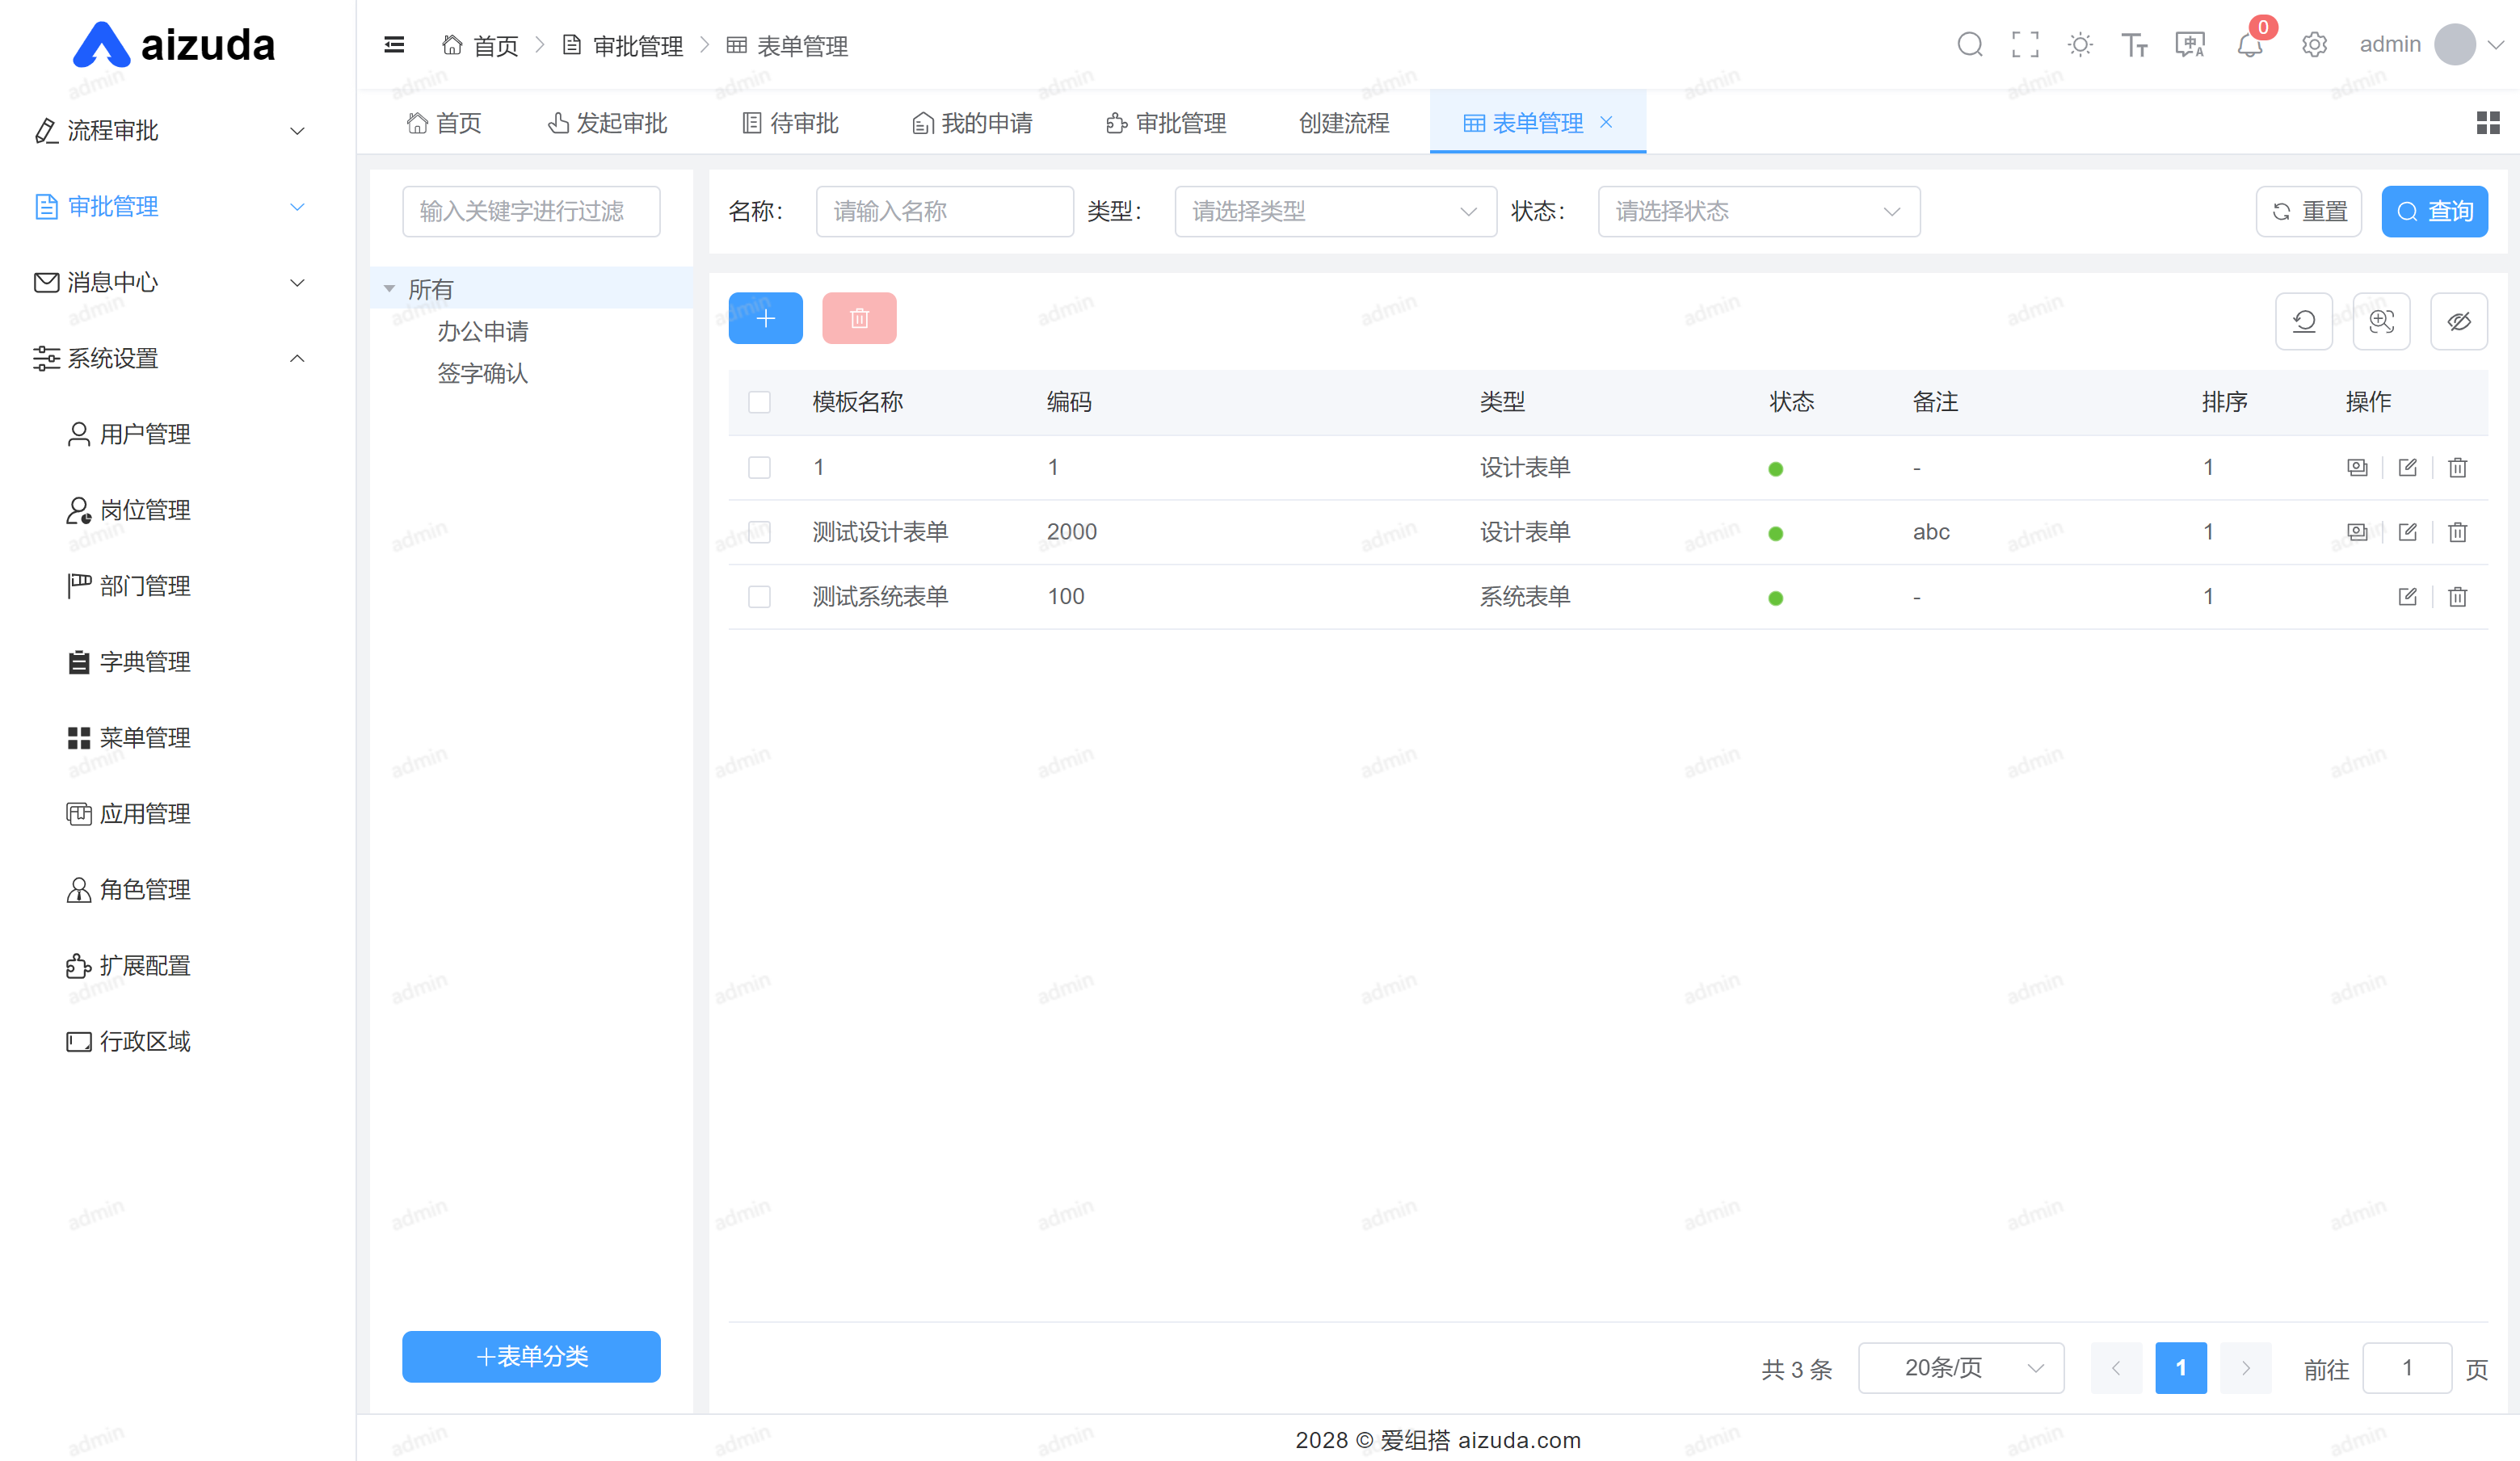Screen dimensions: 2520x1461
Task: Edit the row named 1
Action: coord(2407,467)
